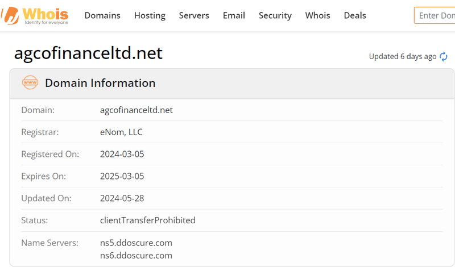Select the clientTransferProhibited status value
Viewport: 455px width, 267px height.
[x=148, y=220]
